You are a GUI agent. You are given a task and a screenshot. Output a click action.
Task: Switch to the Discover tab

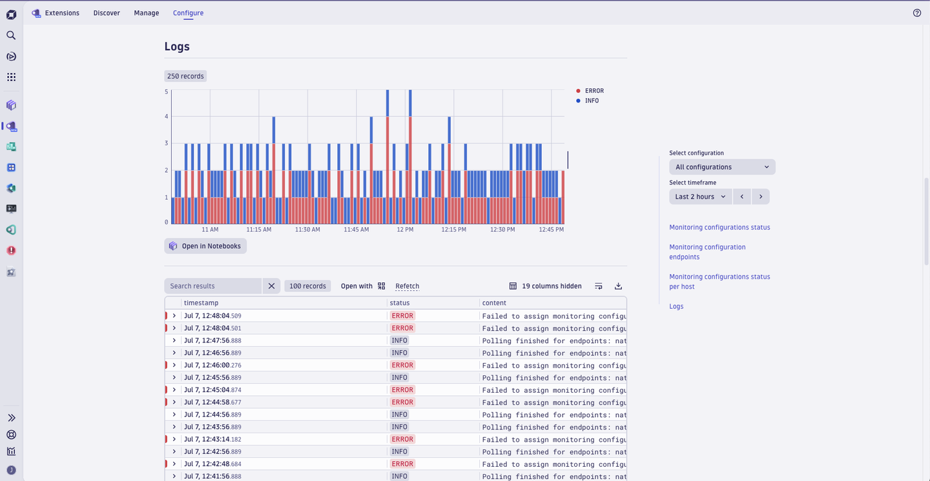(x=106, y=12)
